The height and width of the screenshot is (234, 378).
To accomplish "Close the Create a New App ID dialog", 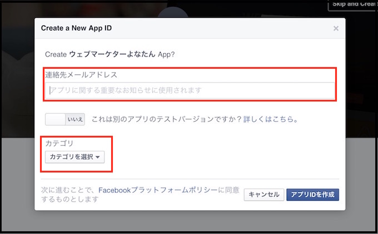I will click(x=336, y=28).
